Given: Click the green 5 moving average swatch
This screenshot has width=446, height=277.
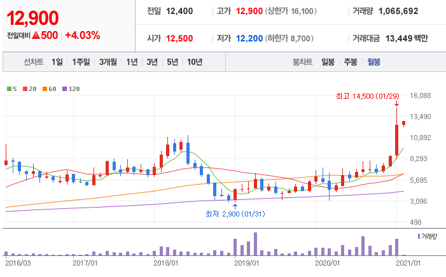Looking at the screenshot, I should (x=9, y=89).
